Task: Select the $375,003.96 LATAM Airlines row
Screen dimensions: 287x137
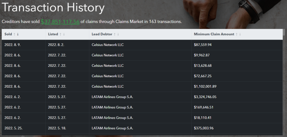Action: [x=142, y=128]
